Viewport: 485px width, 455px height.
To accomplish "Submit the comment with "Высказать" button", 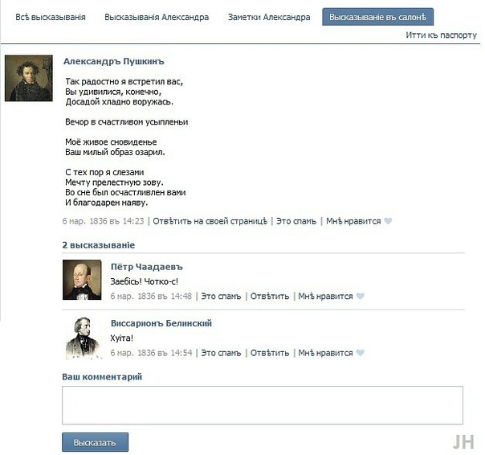I will (95, 442).
